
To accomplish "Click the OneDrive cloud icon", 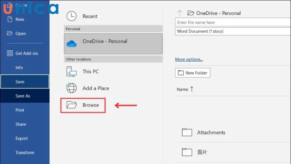I will point(71,44).
